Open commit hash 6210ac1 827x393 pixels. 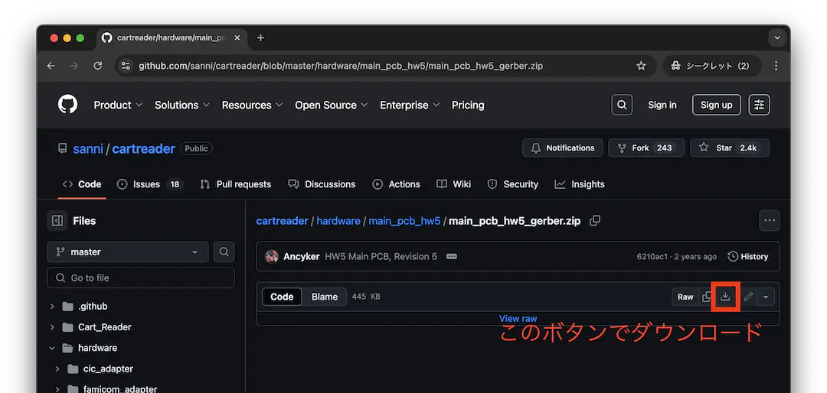(x=651, y=257)
